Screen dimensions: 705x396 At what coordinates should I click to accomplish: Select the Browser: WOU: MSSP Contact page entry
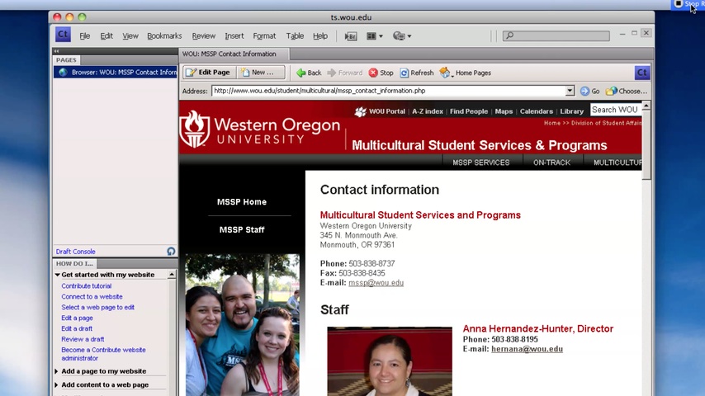(x=116, y=72)
